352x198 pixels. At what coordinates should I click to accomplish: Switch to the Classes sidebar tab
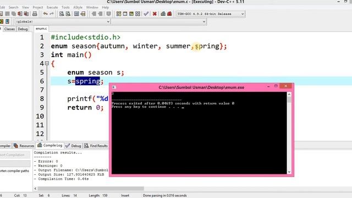9,29
